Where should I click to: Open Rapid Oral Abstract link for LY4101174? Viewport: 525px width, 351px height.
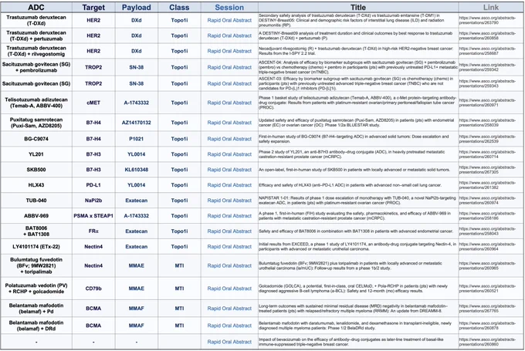click(x=229, y=247)
